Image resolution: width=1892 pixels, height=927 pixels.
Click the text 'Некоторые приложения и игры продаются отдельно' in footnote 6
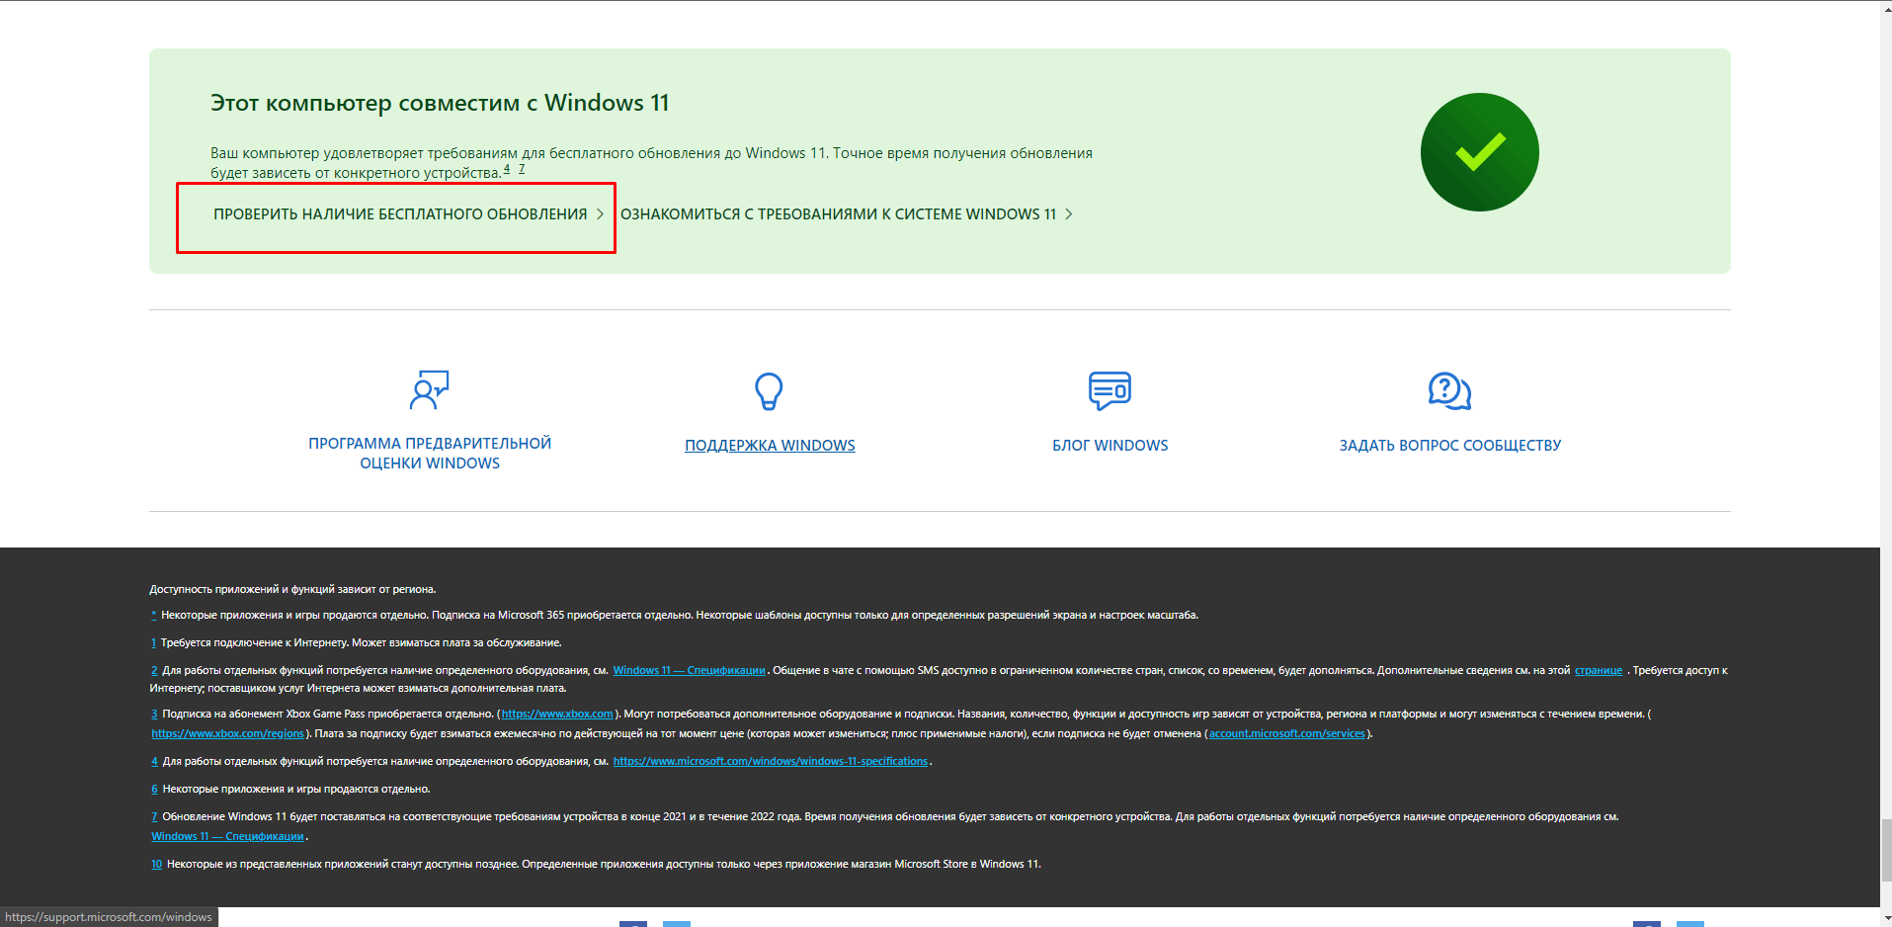[x=295, y=790]
